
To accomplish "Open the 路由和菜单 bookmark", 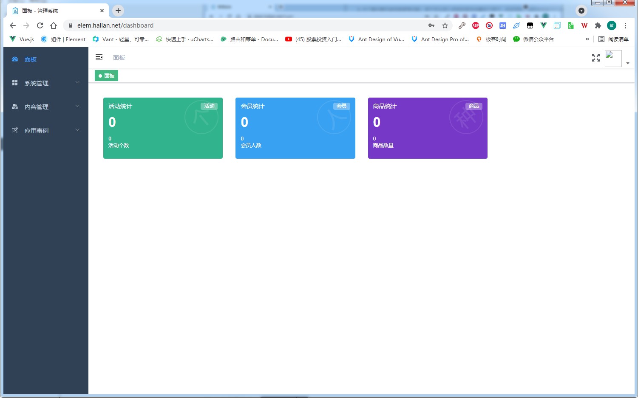I will tap(249, 39).
